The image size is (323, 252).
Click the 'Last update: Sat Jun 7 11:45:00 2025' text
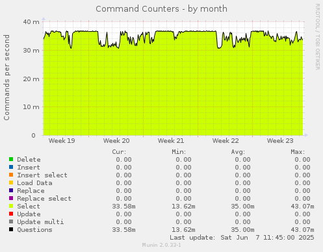point(242,238)
